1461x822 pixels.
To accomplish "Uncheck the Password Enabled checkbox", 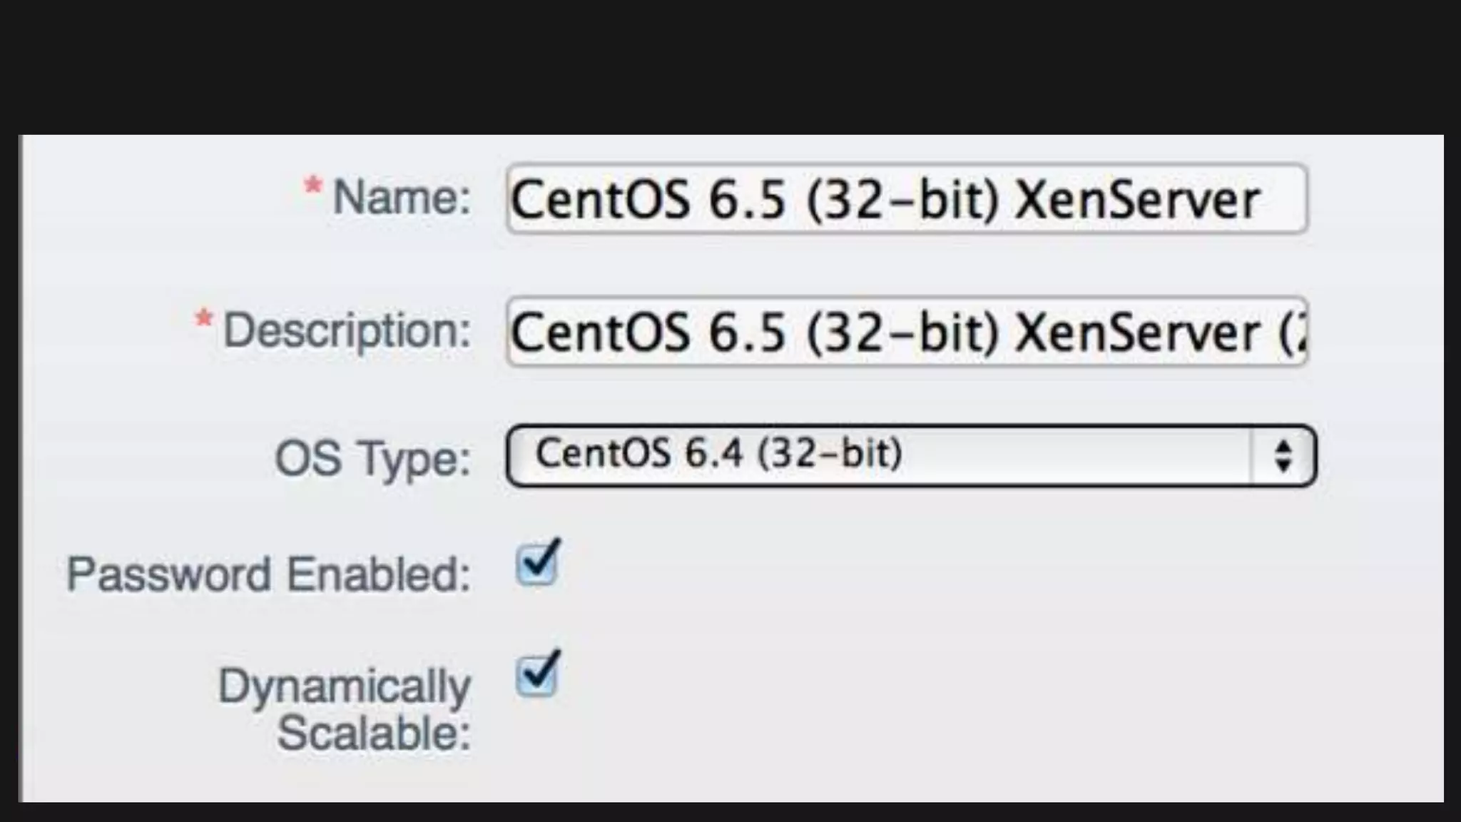I will pyautogui.click(x=537, y=564).
